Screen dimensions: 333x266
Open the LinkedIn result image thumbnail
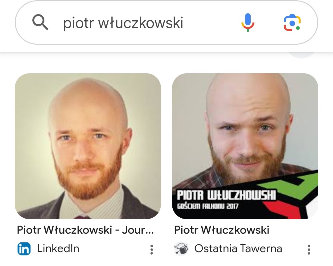coord(88,146)
